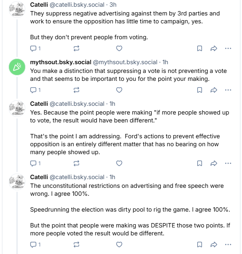
Task: Reply to the mythsout.bsky.social post
Action: (x=34, y=90)
